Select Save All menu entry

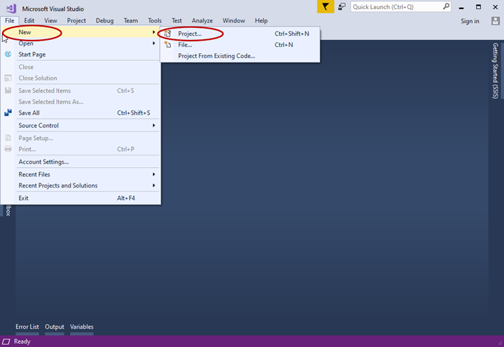pyautogui.click(x=80, y=113)
